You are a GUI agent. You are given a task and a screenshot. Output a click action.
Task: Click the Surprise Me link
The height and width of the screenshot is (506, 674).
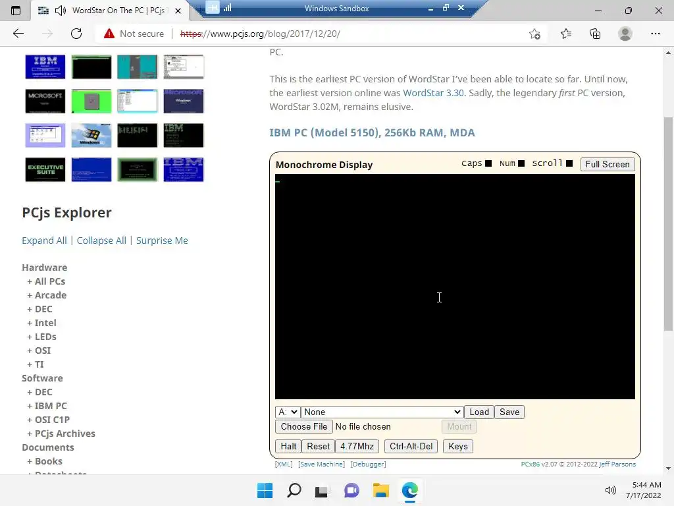point(162,240)
